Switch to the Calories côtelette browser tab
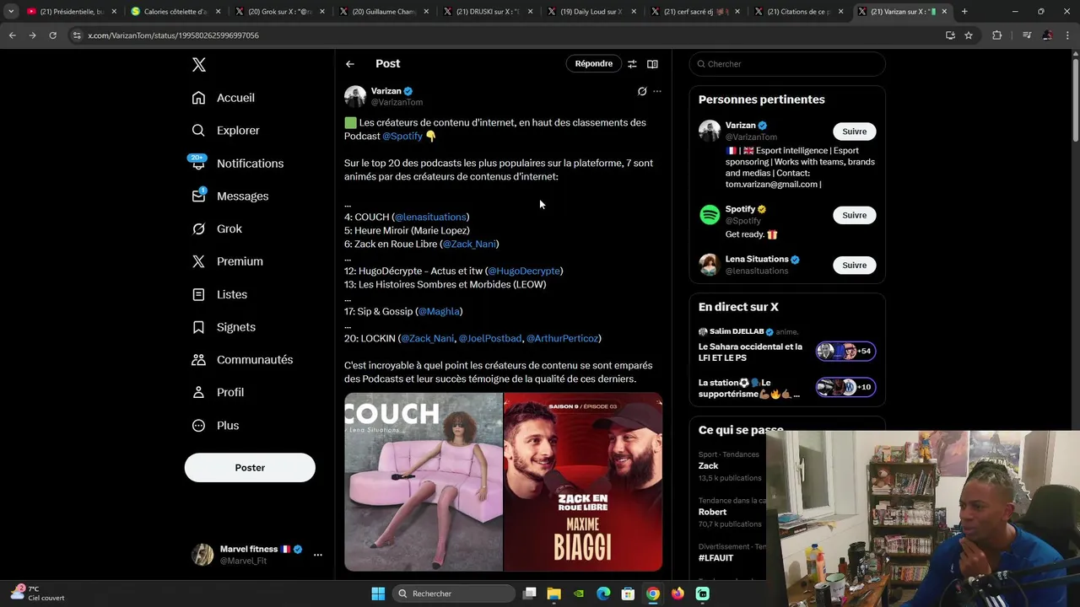This screenshot has width=1080, height=607. point(175,12)
